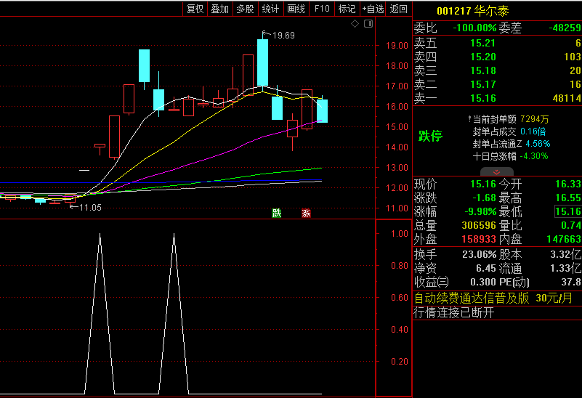Click the 委差 value -48259
The width and height of the screenshot is (582, 398).
coord(565,28)
